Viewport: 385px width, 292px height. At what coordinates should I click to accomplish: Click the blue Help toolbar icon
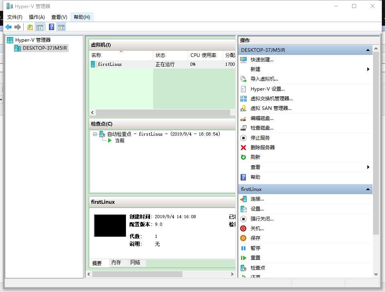coord(52,27)
